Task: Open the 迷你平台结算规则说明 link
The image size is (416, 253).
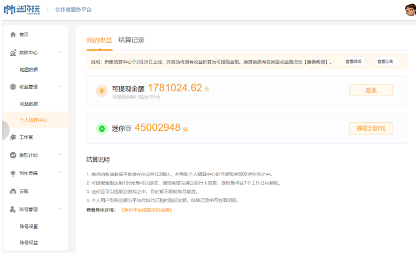Action: 146,210
